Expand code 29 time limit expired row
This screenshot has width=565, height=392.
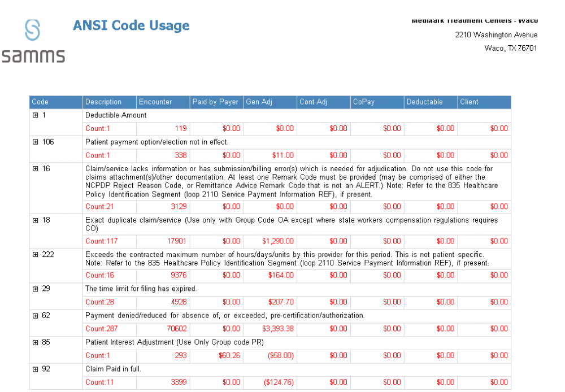tap(34, 289)
